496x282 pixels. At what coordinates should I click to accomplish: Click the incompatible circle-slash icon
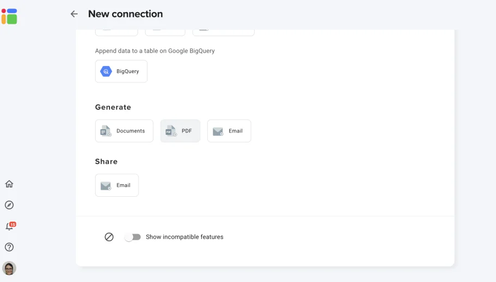tap(109, 237)
